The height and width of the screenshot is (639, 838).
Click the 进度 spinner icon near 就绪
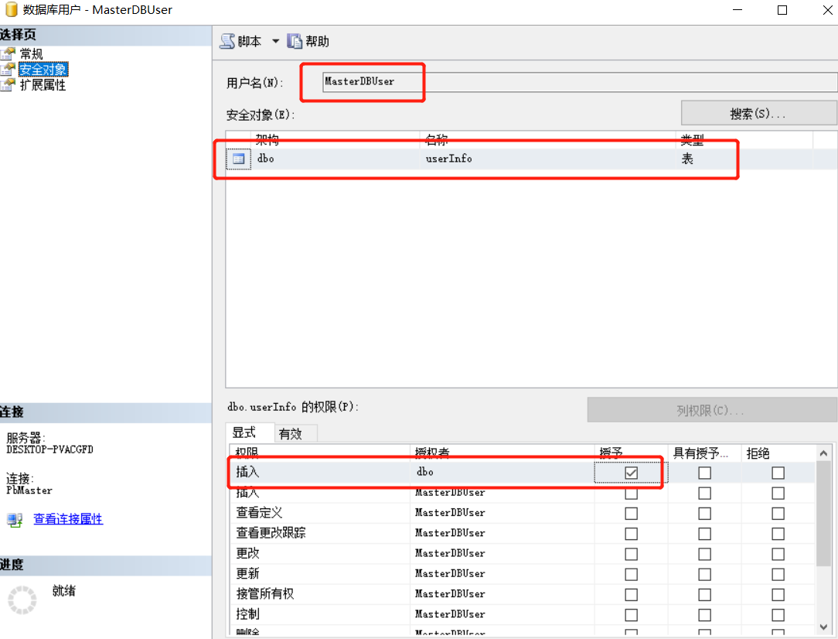tap(22, 600)
